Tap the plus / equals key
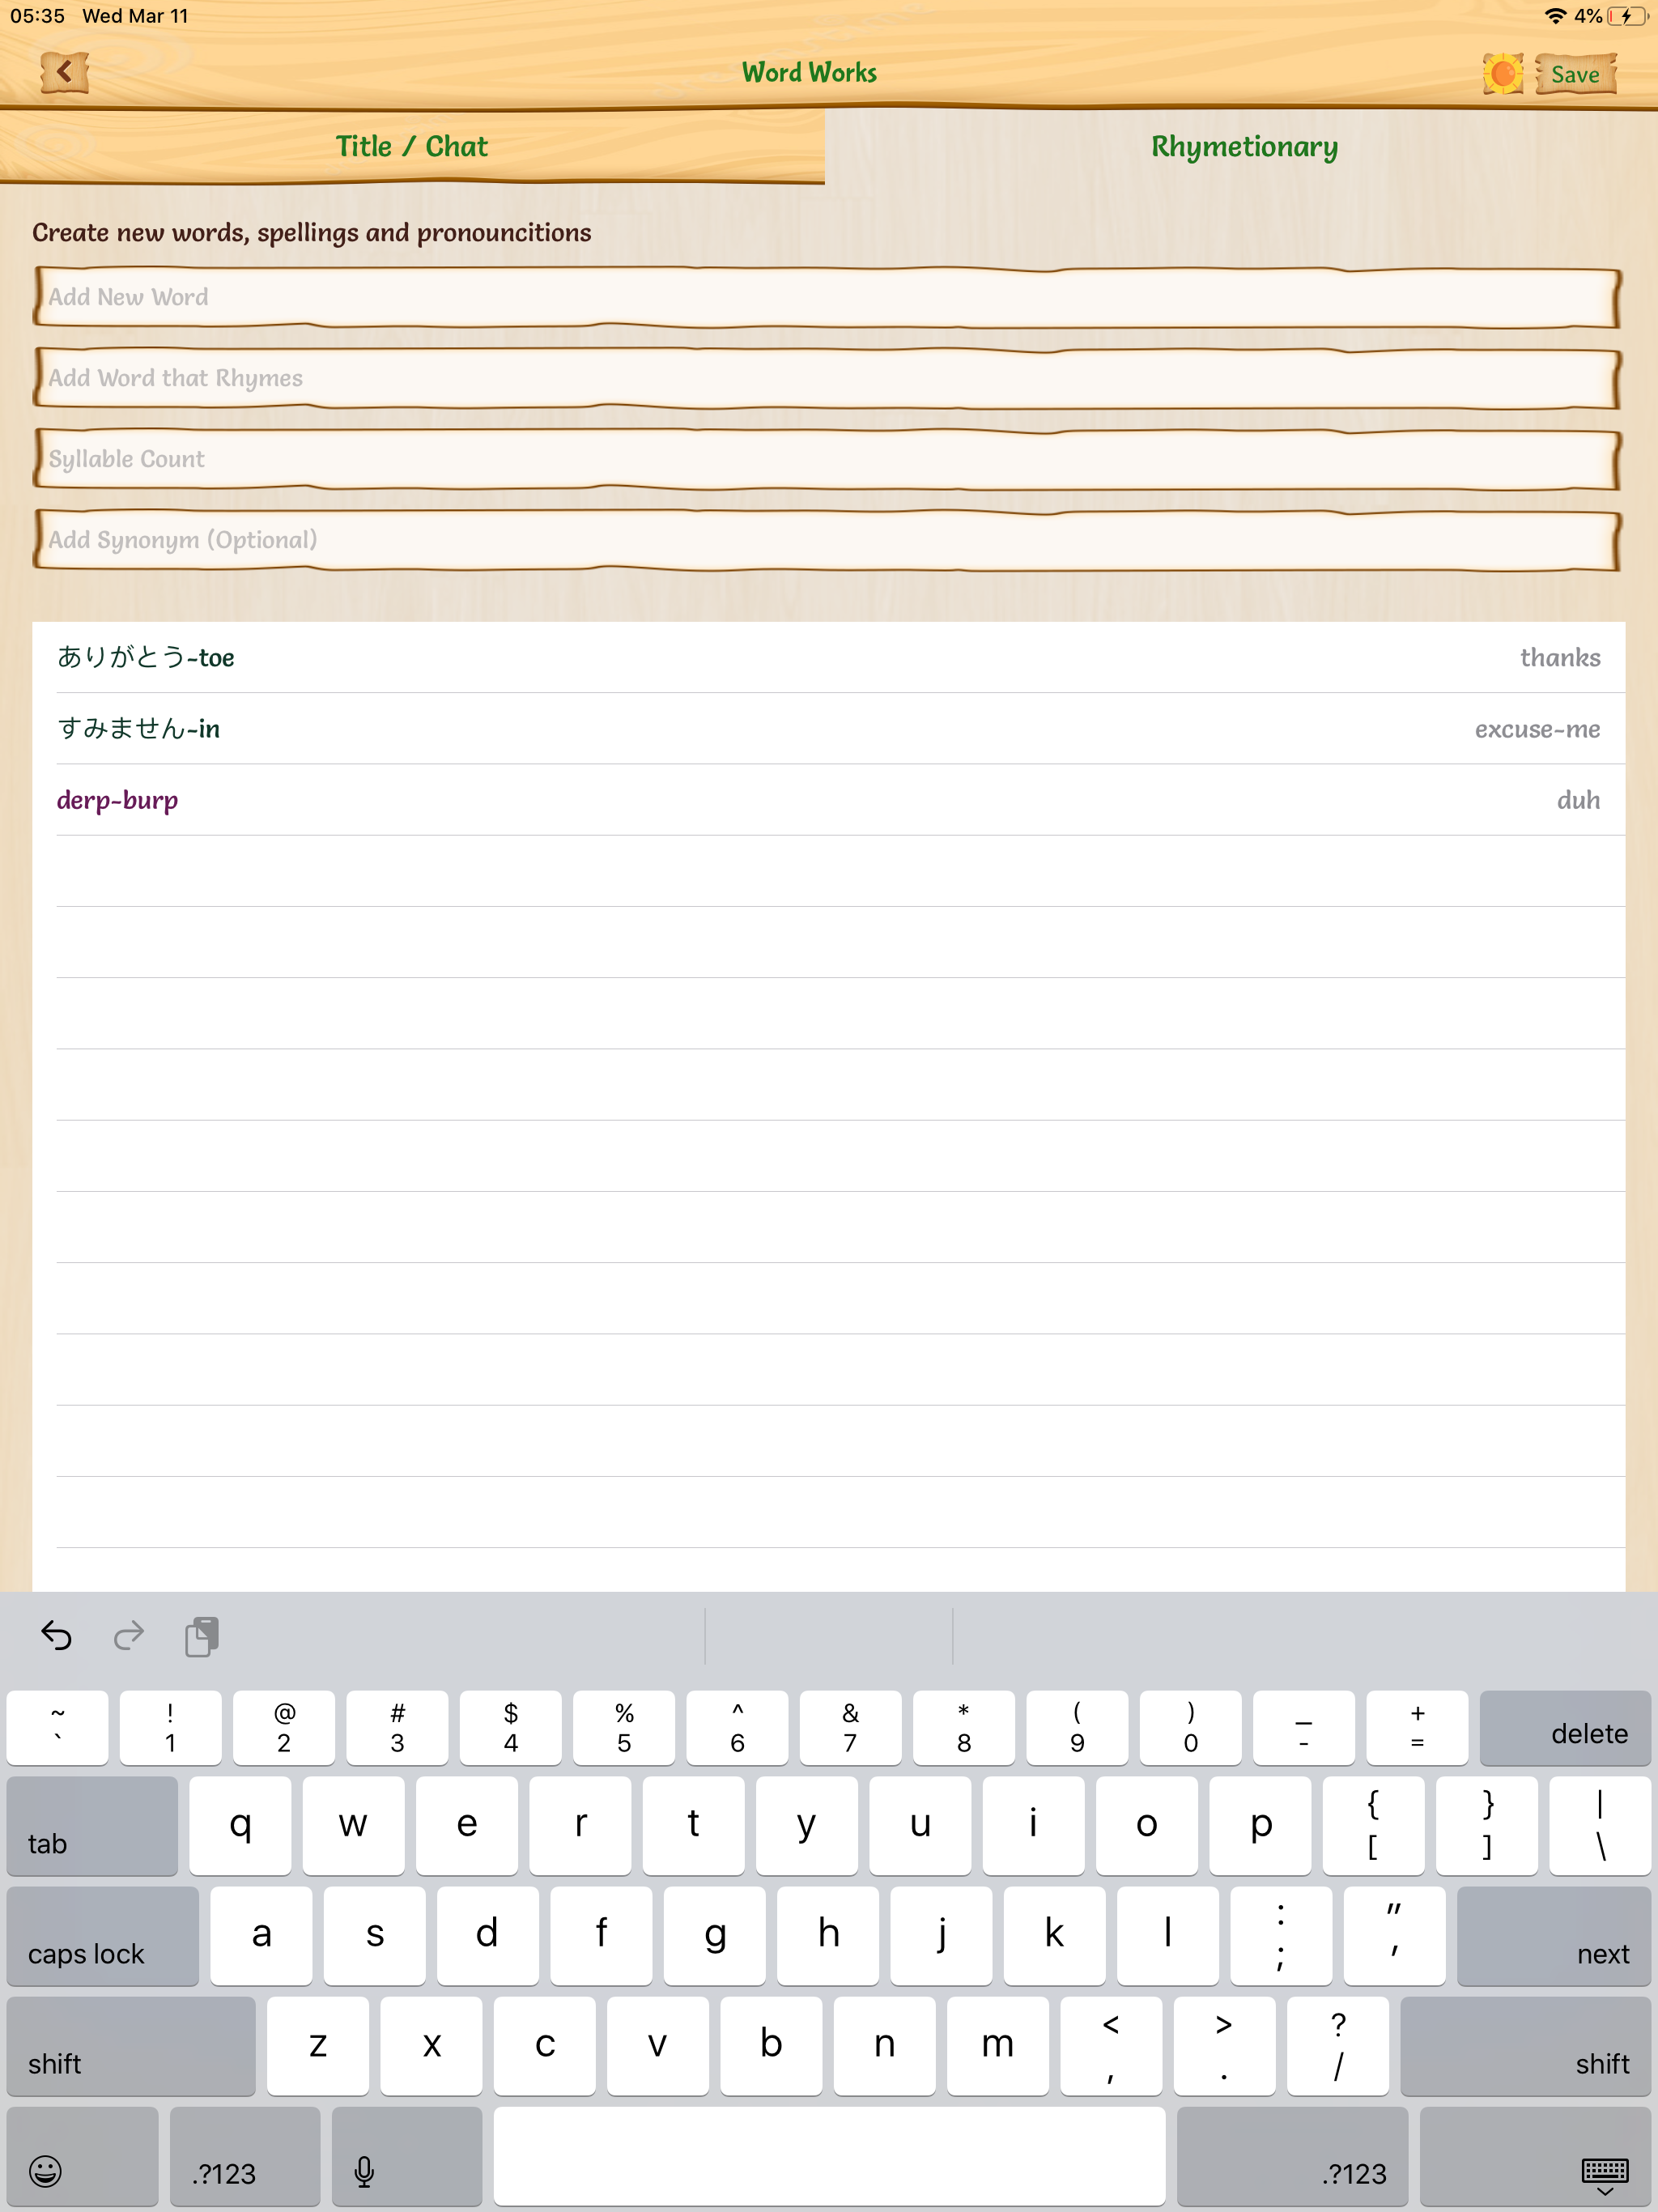This screenshot has width=1658, height=2212. 1417,1728
